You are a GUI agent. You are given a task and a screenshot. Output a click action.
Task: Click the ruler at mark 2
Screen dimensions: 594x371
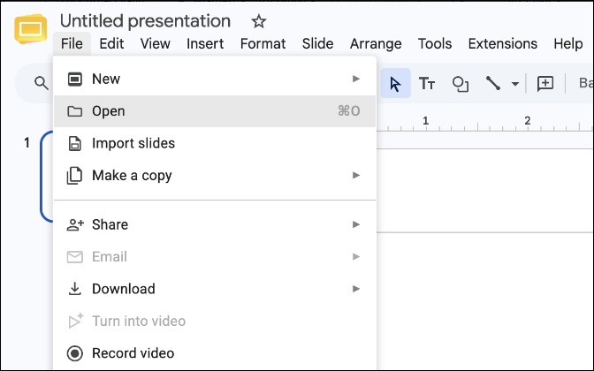(528, 122)
